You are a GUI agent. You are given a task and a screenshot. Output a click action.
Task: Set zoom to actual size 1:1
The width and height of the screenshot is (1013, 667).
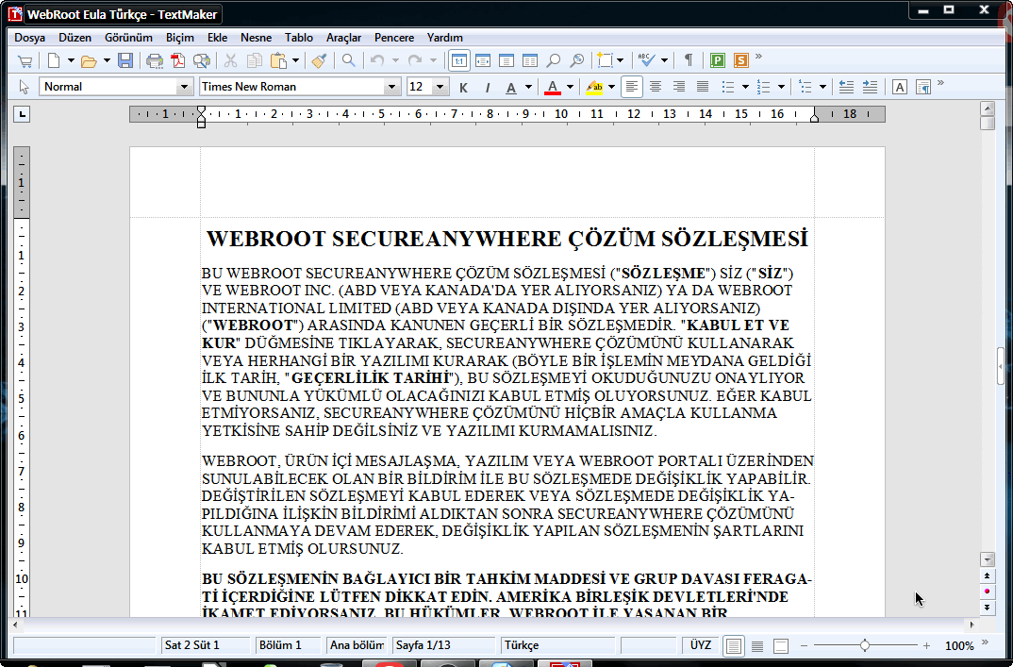click(458, 60)
